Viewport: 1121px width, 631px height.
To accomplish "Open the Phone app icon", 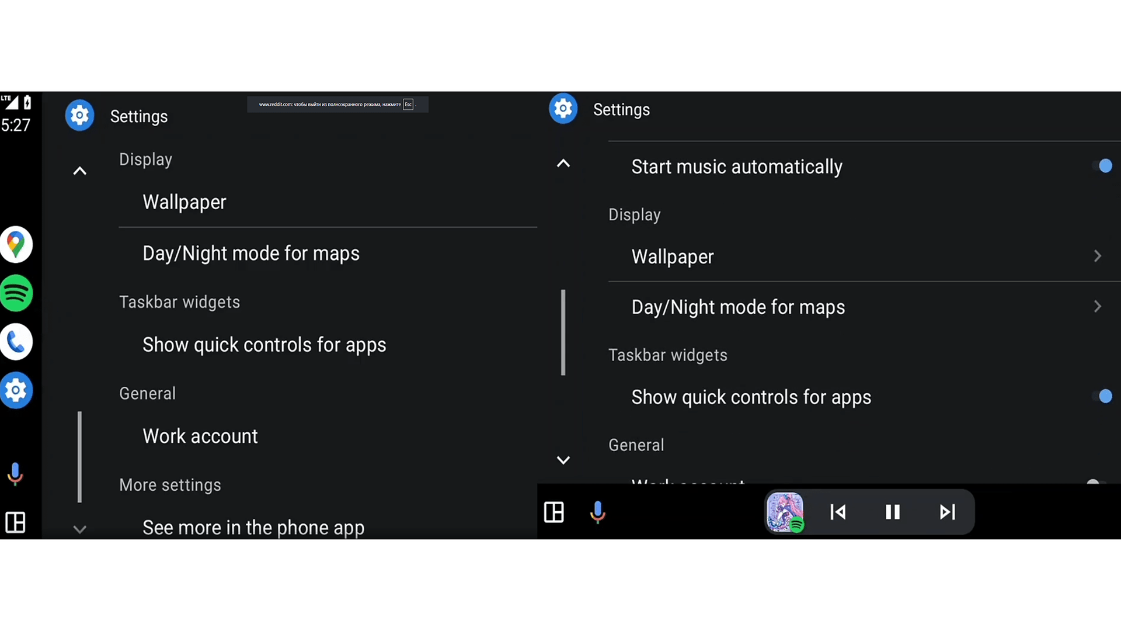I will 16,342.
